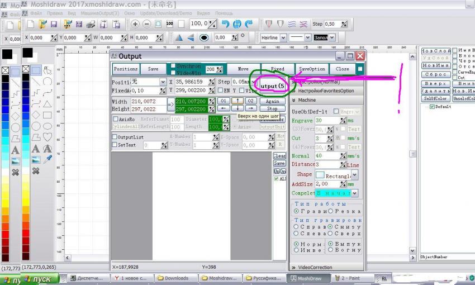Enable the Synchron checkbox
Image resolution: width=475 pixels, height=285 pixels.
tap(173, 66)
